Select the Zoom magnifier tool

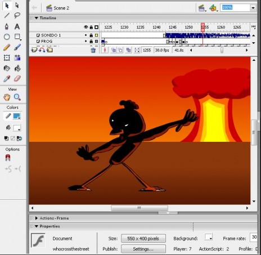coord(17,97)
